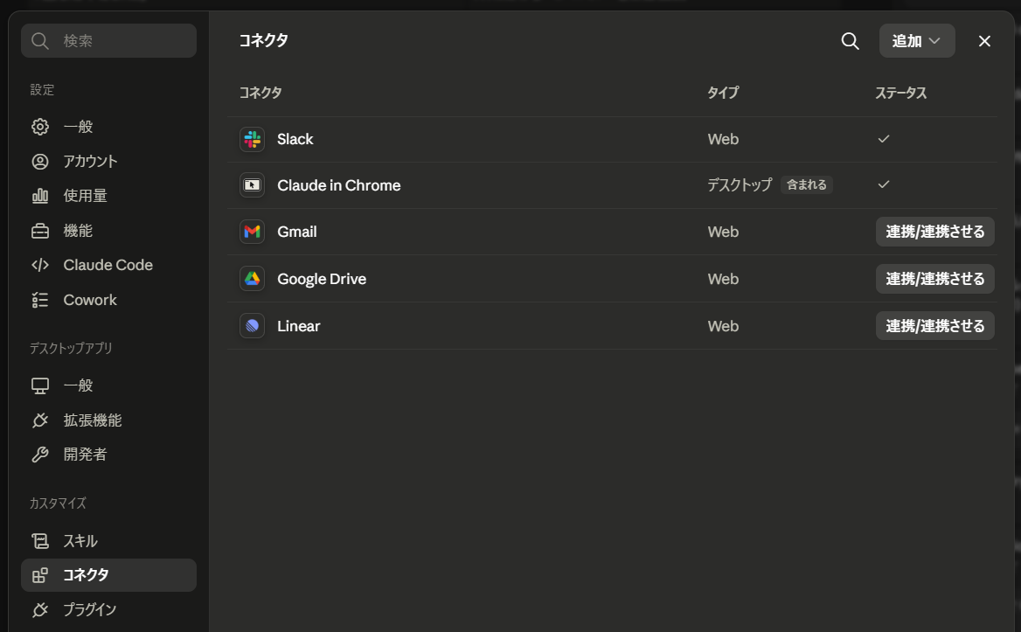The width and height of the screenshot is (1021, 632).
Task: Click the 使用量 bar chart icon
Action: pos(40,196)
